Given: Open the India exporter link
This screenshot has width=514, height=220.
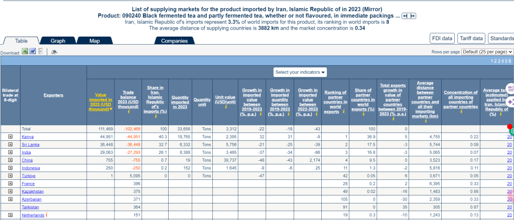Looking at the screenshot, I should 26,152.
